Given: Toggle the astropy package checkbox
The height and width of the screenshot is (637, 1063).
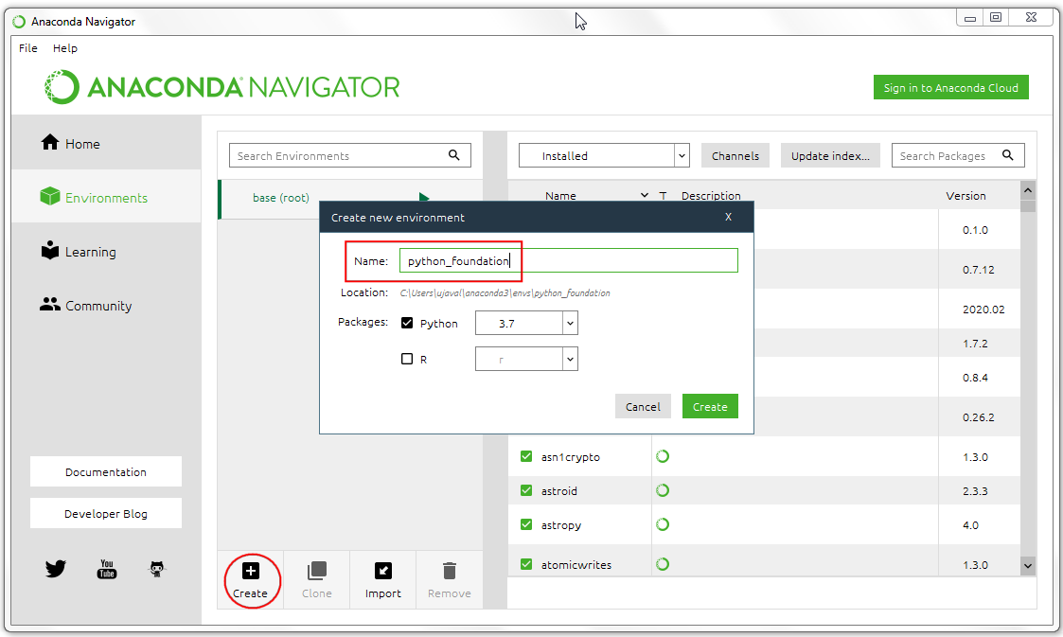Looking at the screenshot, I should (x=526, y=524).
